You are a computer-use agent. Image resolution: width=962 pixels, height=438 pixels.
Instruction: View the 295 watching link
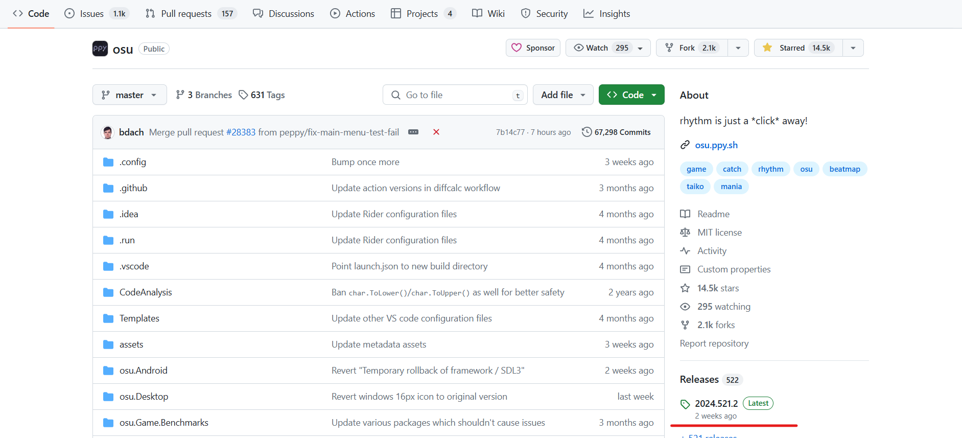pyautogui.click(x=715, y=307)
